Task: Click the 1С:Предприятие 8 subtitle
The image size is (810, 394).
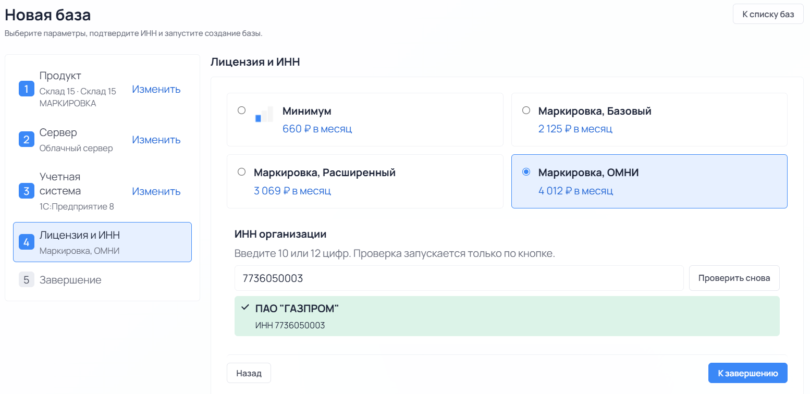Action: pyautogui.click(x=77, y=206)
